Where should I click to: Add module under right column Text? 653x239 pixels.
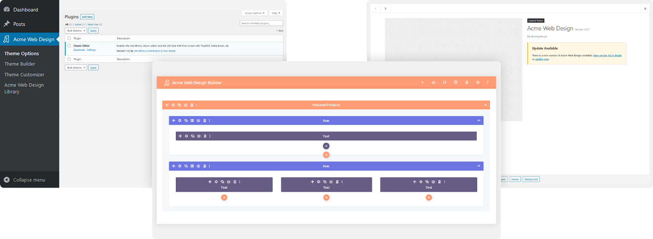click(x=429, y=198)
